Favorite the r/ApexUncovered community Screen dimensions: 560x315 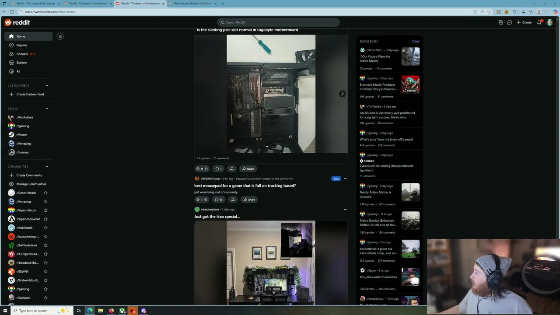click(45, 219)
